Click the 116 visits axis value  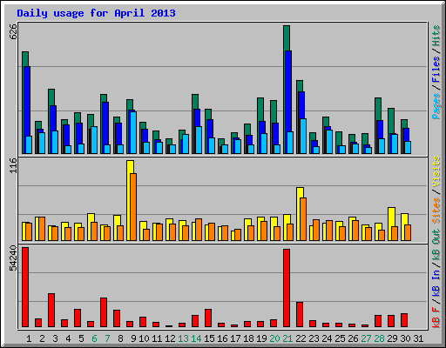point(13,165)
